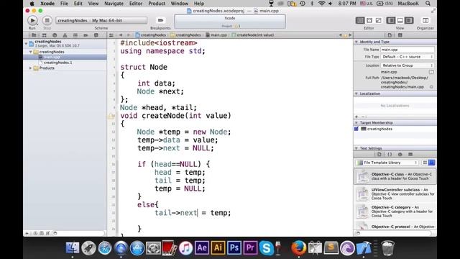Select the Objective-C category template
Image resolution: width=460 pixels, height=259 pixels.
pos(395,211)
